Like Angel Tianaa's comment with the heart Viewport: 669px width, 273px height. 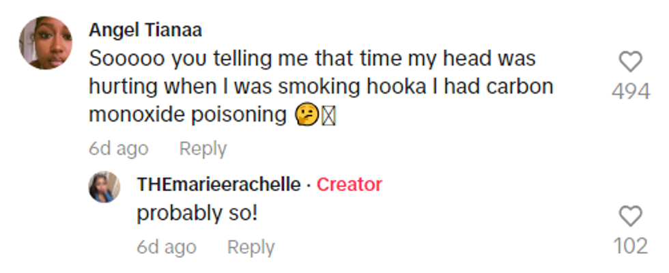tap(630, 62)
